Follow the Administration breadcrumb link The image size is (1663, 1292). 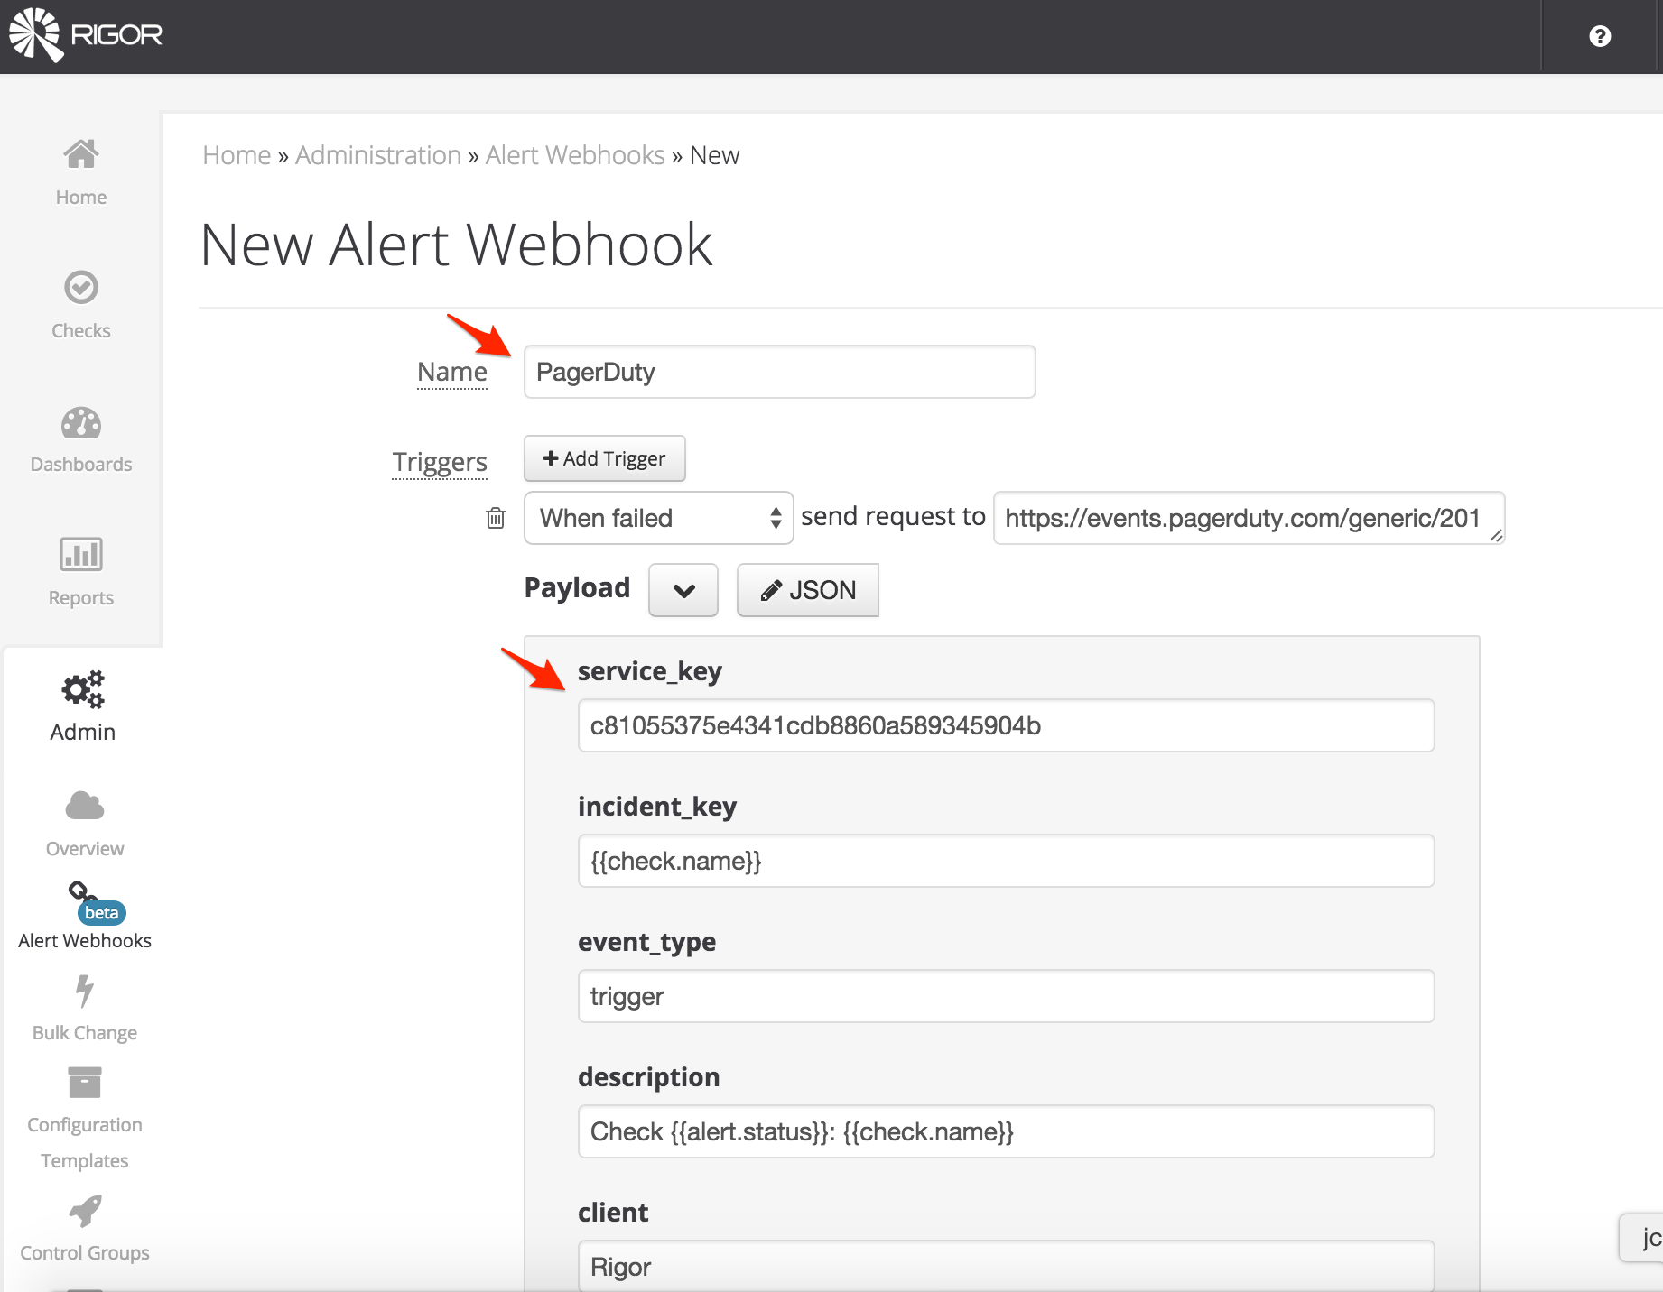click(x=377, y=155)
